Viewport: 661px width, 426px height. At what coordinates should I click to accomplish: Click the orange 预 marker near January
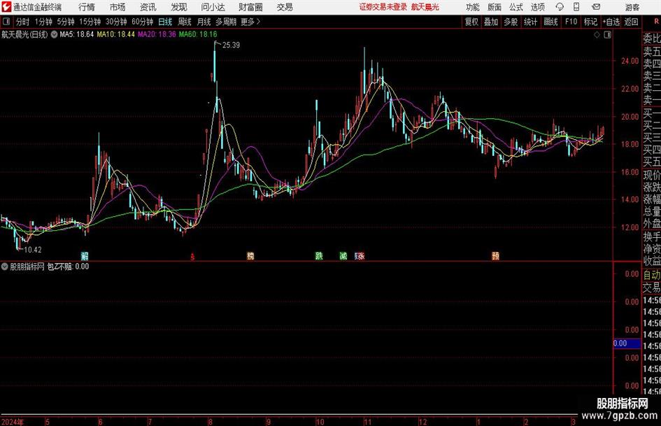(495, 255)
